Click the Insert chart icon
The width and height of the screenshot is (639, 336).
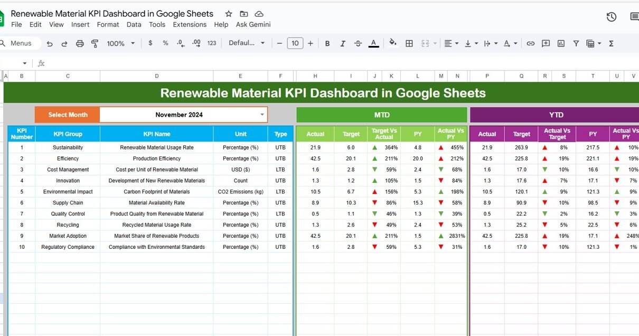(x=561, y=43)
